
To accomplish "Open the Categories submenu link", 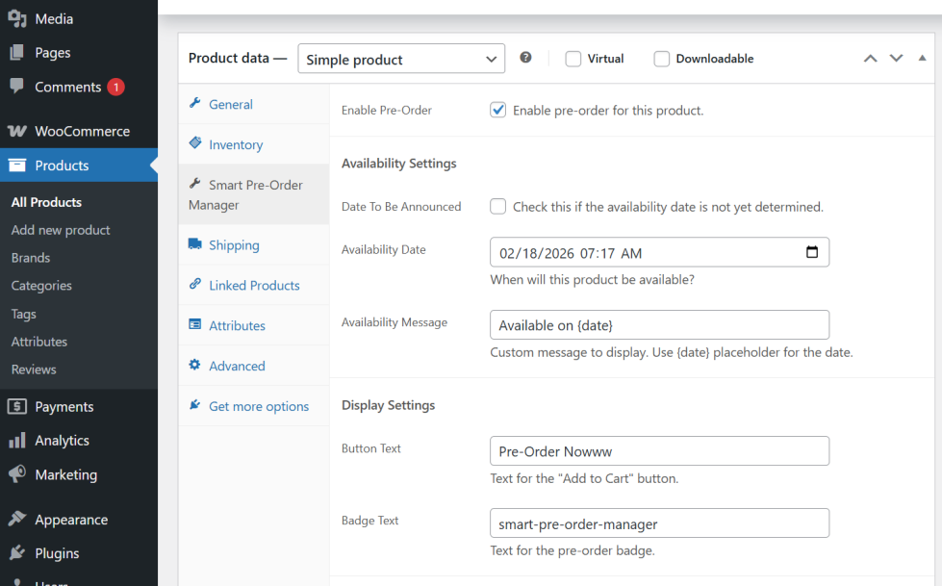I will (41, 286).
